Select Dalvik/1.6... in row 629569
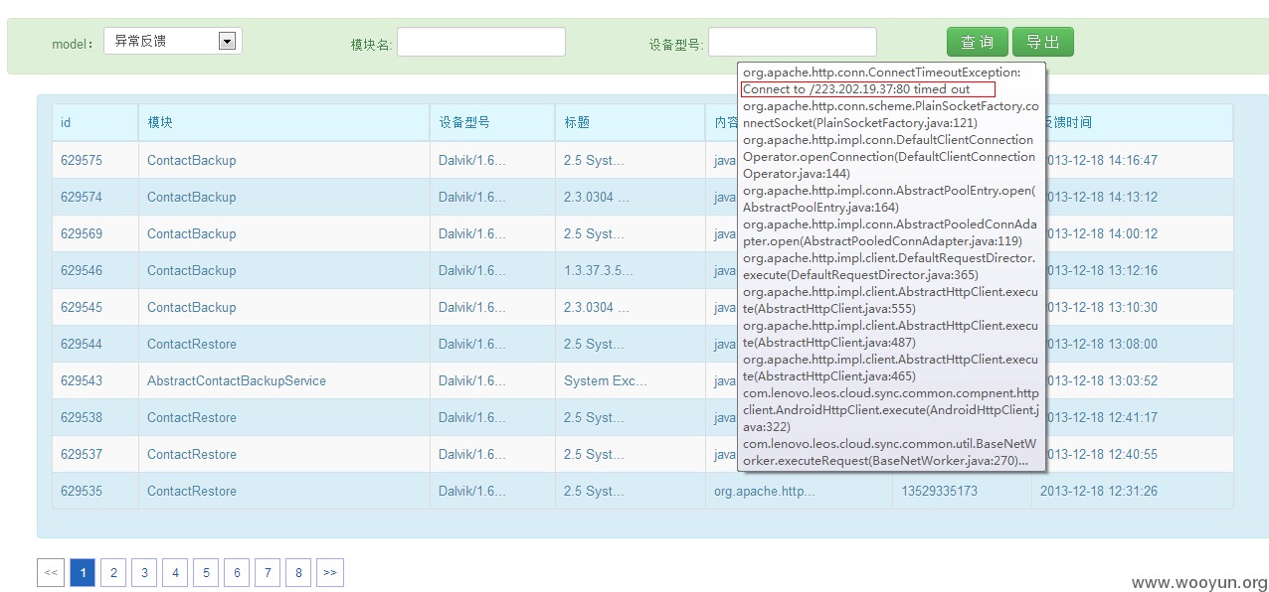This screenshot has width=1269, height=592. click(x=472, y=233)
